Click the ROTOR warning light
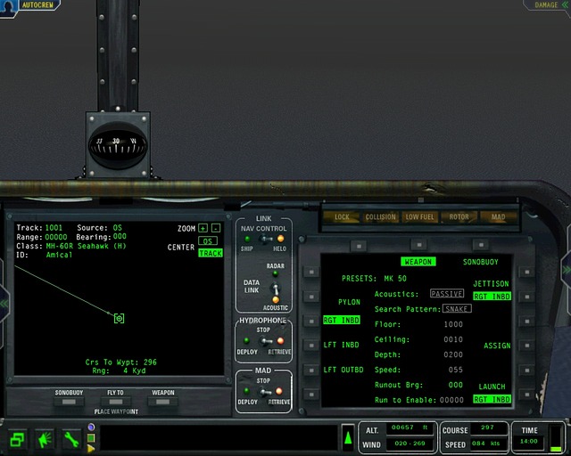This screenshot has width=571, height=456. (459, 217)
